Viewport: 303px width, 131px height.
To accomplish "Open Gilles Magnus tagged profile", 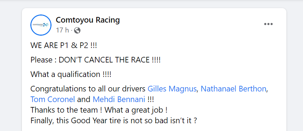I will click(172, 89).
